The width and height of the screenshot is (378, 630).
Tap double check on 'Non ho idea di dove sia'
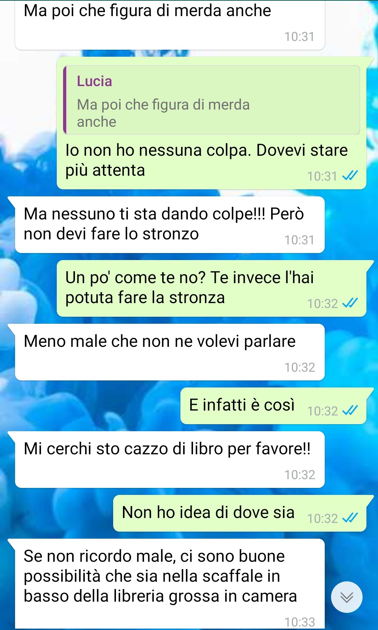point(350,518)
